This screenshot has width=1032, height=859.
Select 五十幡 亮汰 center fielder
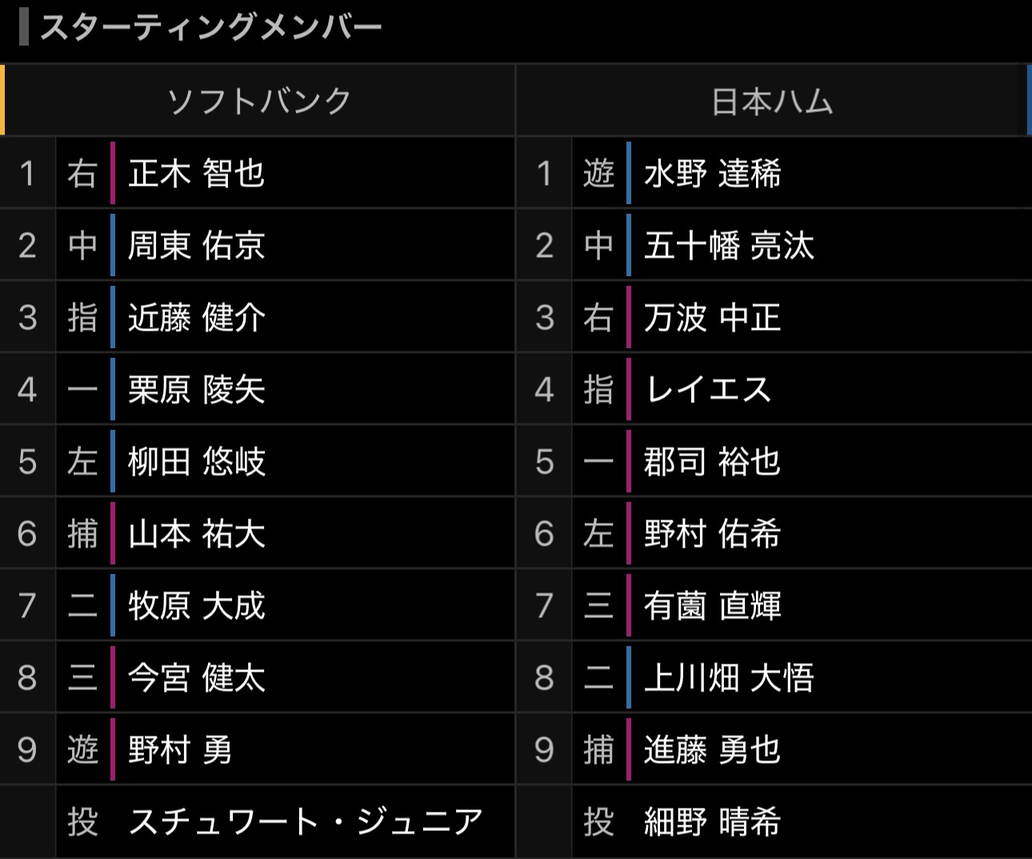tap(730, 246)
